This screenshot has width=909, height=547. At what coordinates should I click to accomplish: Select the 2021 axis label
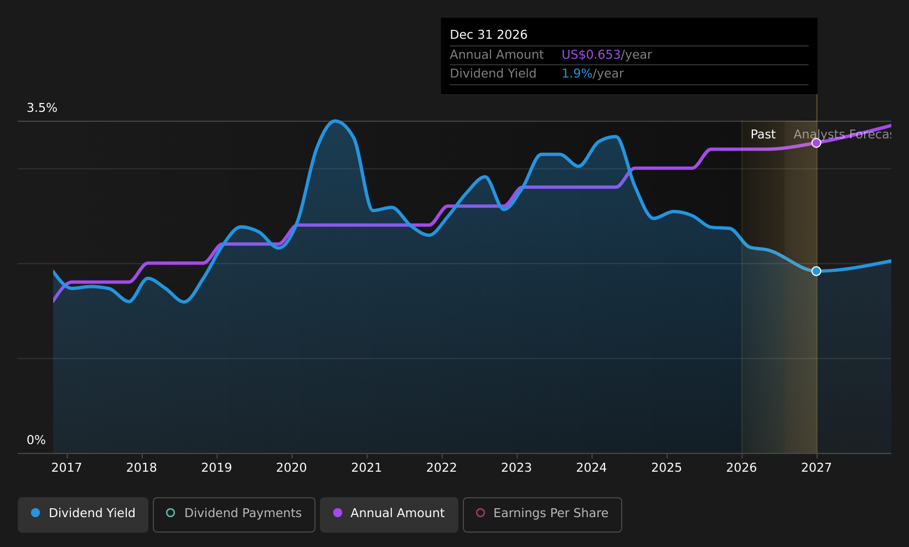366,468
